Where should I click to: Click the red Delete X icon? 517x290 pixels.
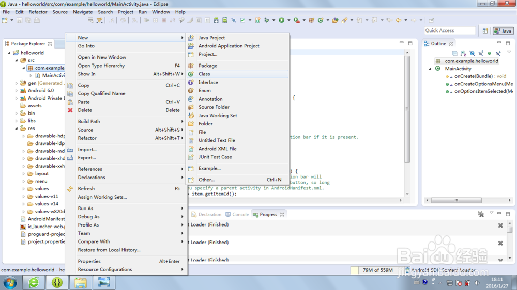point(70,110)
